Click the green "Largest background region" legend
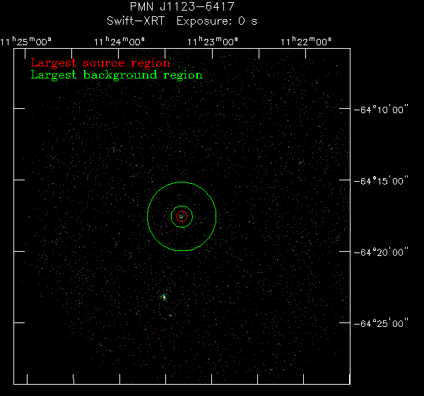The image size is (424, 396). click(x=117, y=75)
